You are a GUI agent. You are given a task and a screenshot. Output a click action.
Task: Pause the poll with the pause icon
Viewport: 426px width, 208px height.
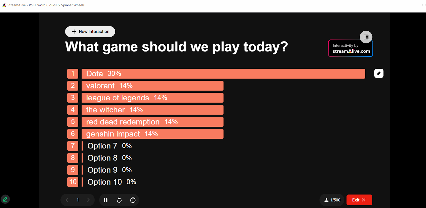105,200
